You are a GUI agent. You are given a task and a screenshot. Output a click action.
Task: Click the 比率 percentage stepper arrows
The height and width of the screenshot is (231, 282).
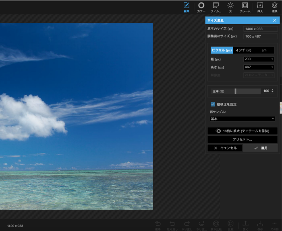pos(272,91)
